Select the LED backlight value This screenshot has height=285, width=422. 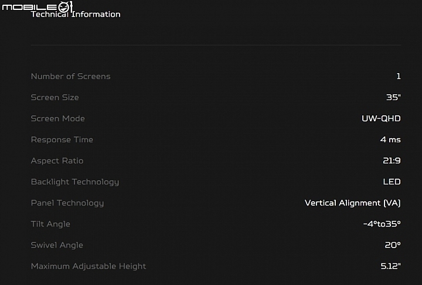392,182
